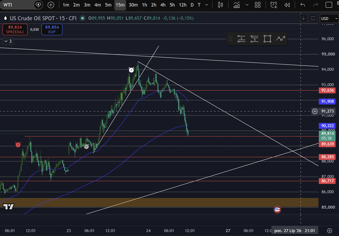Image resolution: width=339 pixels, height=236 pixels.
Task: Expand the collapsed indicators legend showing 3
Action: tap(8, 41)
